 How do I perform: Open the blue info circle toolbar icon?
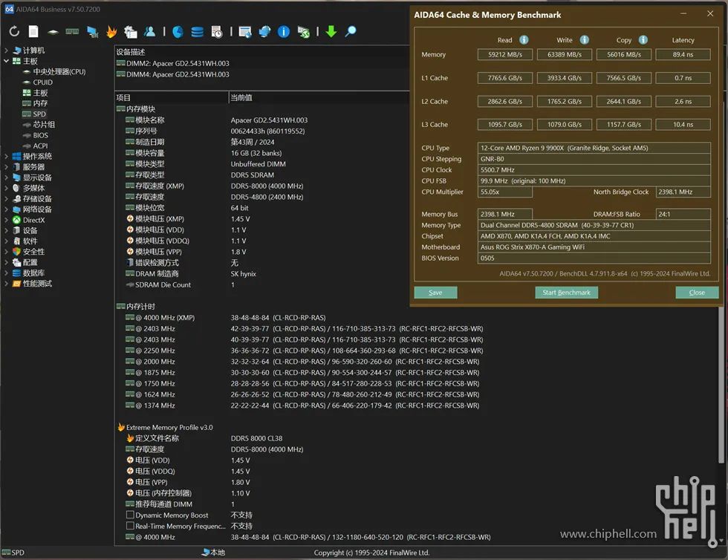click(x=284, y=32)
